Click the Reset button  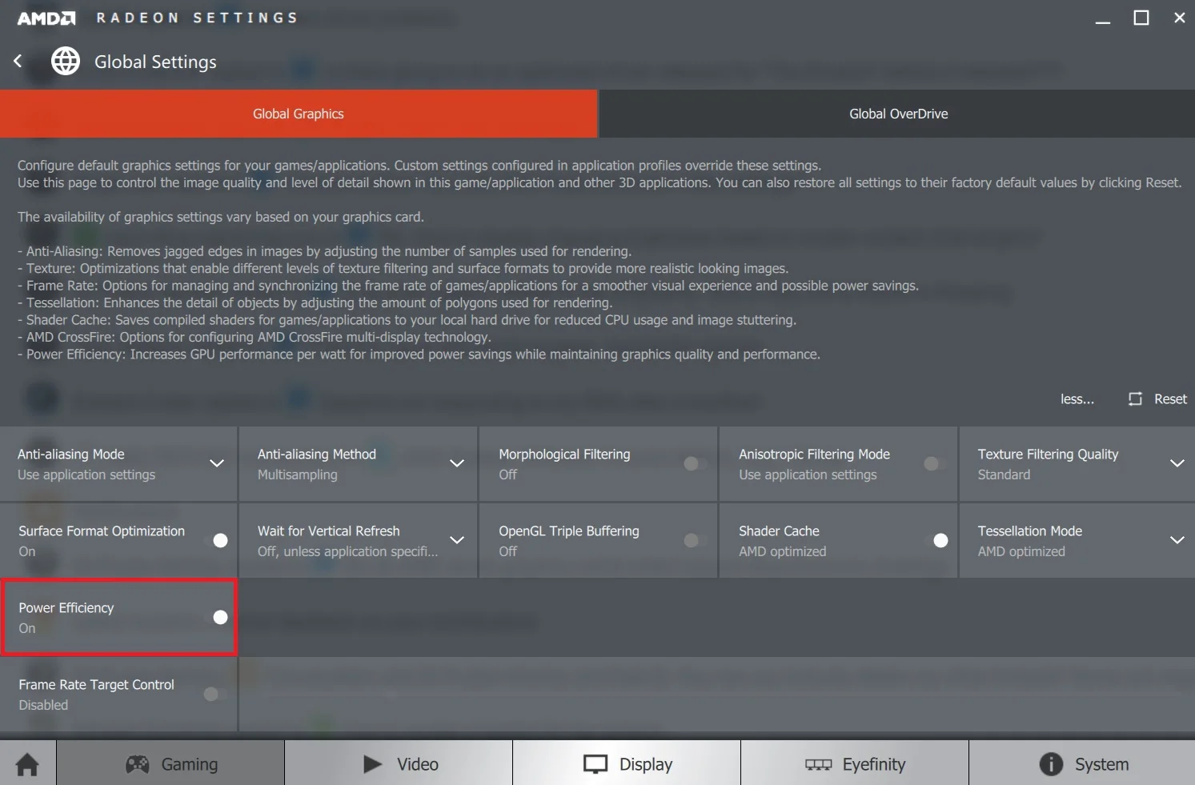pyautogui.click(x=1157, y=399)
